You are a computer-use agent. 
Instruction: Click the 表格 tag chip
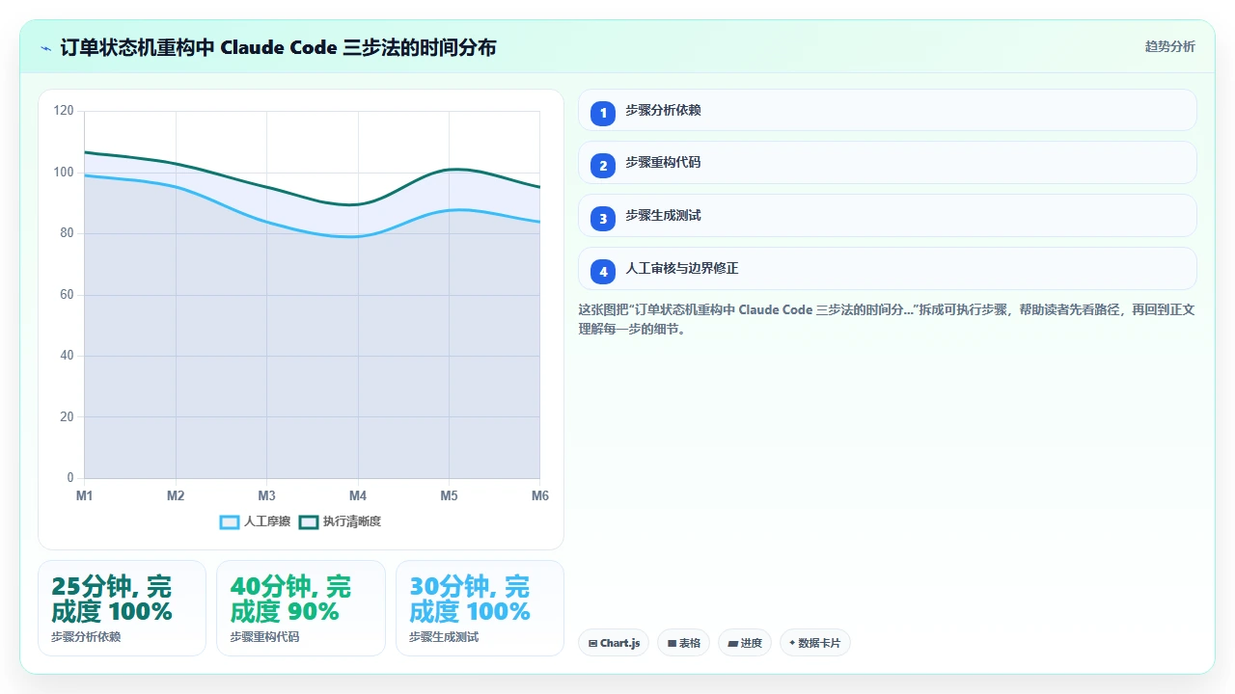(684, 643)
